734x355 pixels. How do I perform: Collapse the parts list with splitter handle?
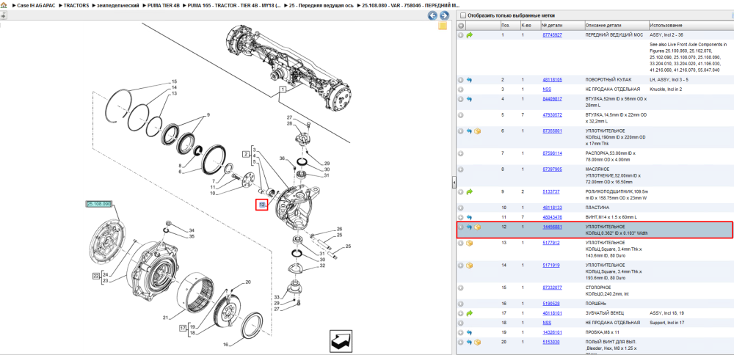coord(454,183)
